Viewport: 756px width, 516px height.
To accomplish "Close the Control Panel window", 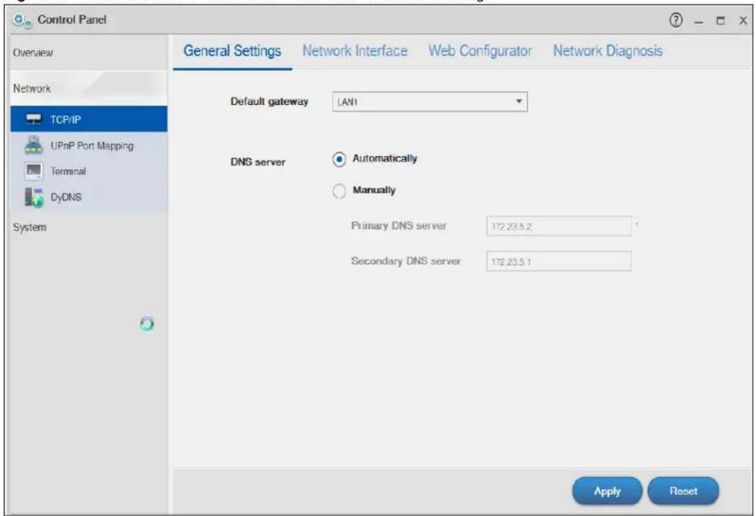I will 743,20.
